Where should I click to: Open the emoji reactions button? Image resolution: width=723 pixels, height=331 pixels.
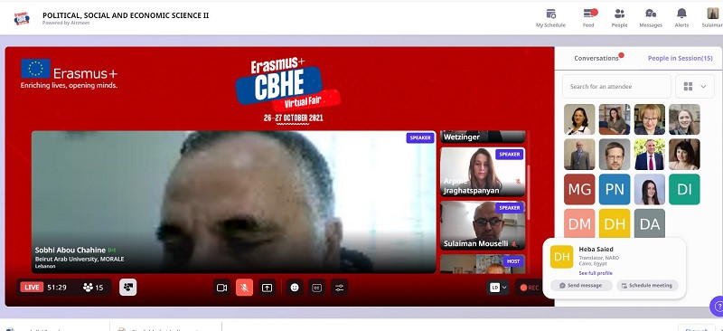point(295,288)
